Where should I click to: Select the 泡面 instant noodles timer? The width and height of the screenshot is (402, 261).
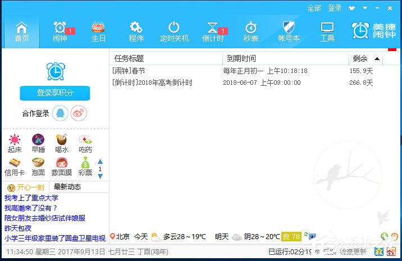tap(38, 167)
